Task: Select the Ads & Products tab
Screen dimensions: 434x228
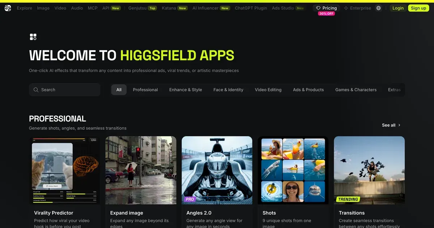Action: click(309, 90)
